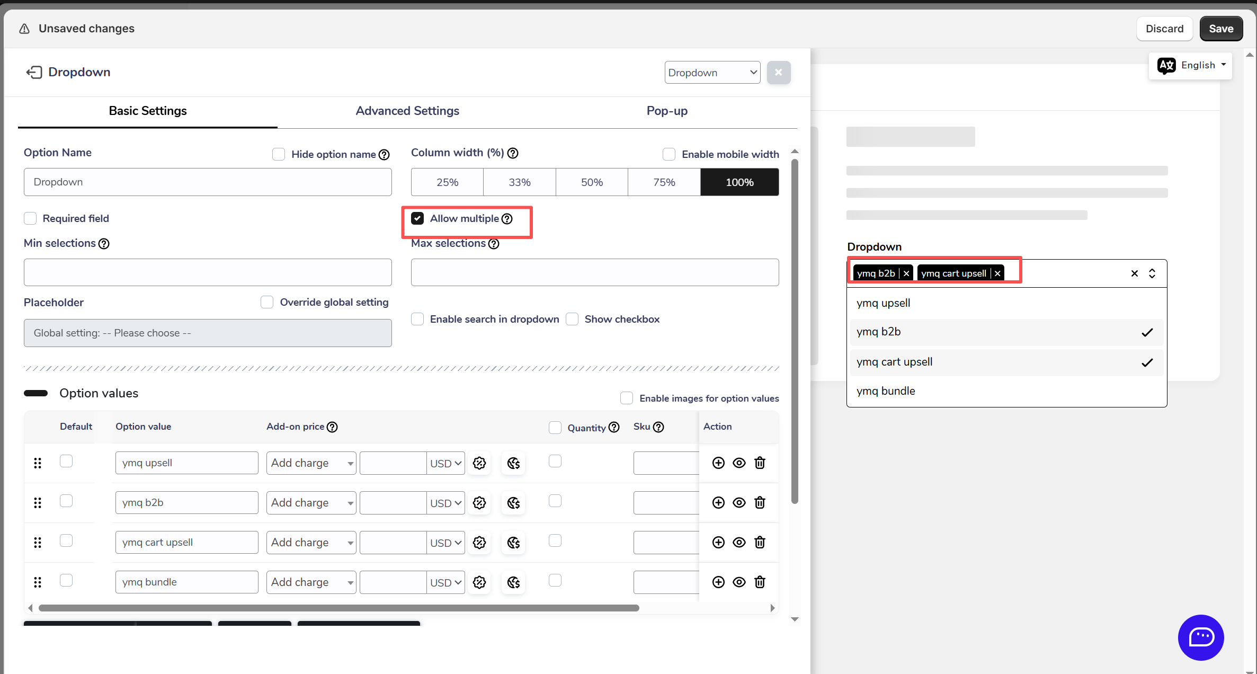
Task: Open price settings icon for ymq b2b row
Action: [479, 503]
